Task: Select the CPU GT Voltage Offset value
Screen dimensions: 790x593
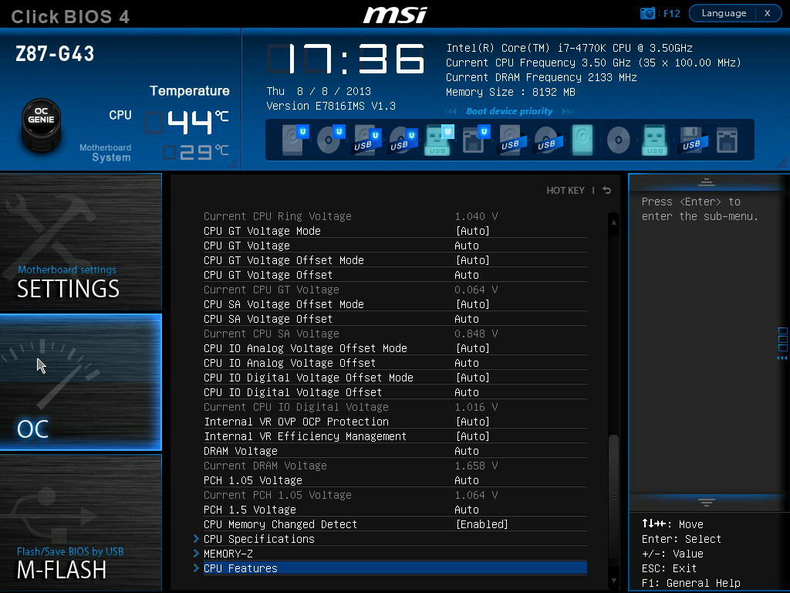Action: (x=467, y=275)
